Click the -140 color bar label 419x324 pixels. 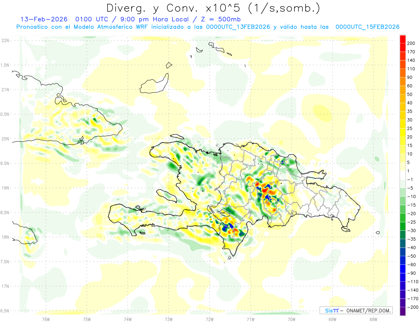coord(412,290)
